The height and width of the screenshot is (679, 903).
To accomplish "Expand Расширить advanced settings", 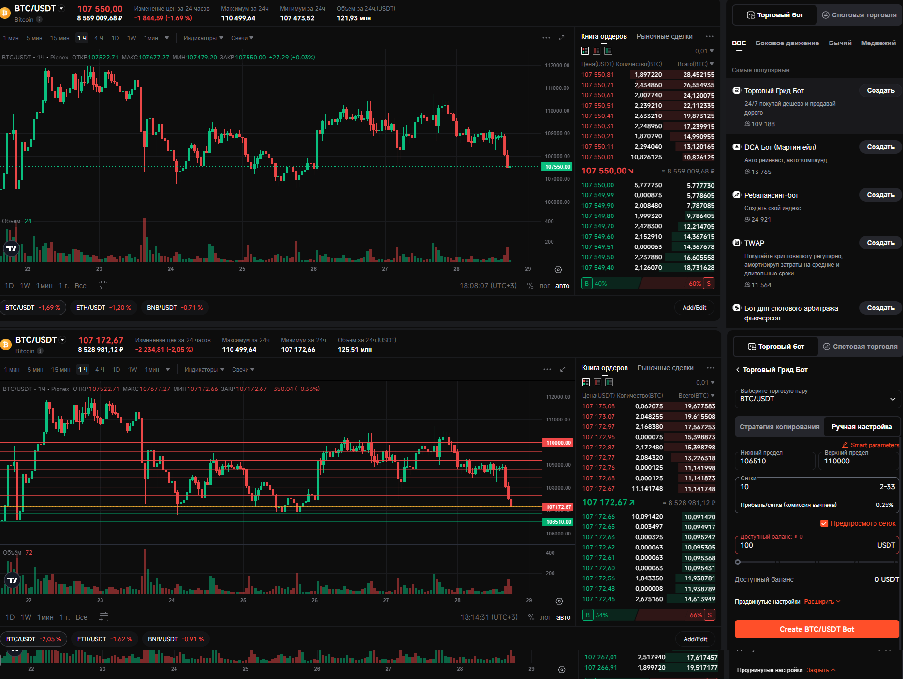I will (x=822, y=601).
